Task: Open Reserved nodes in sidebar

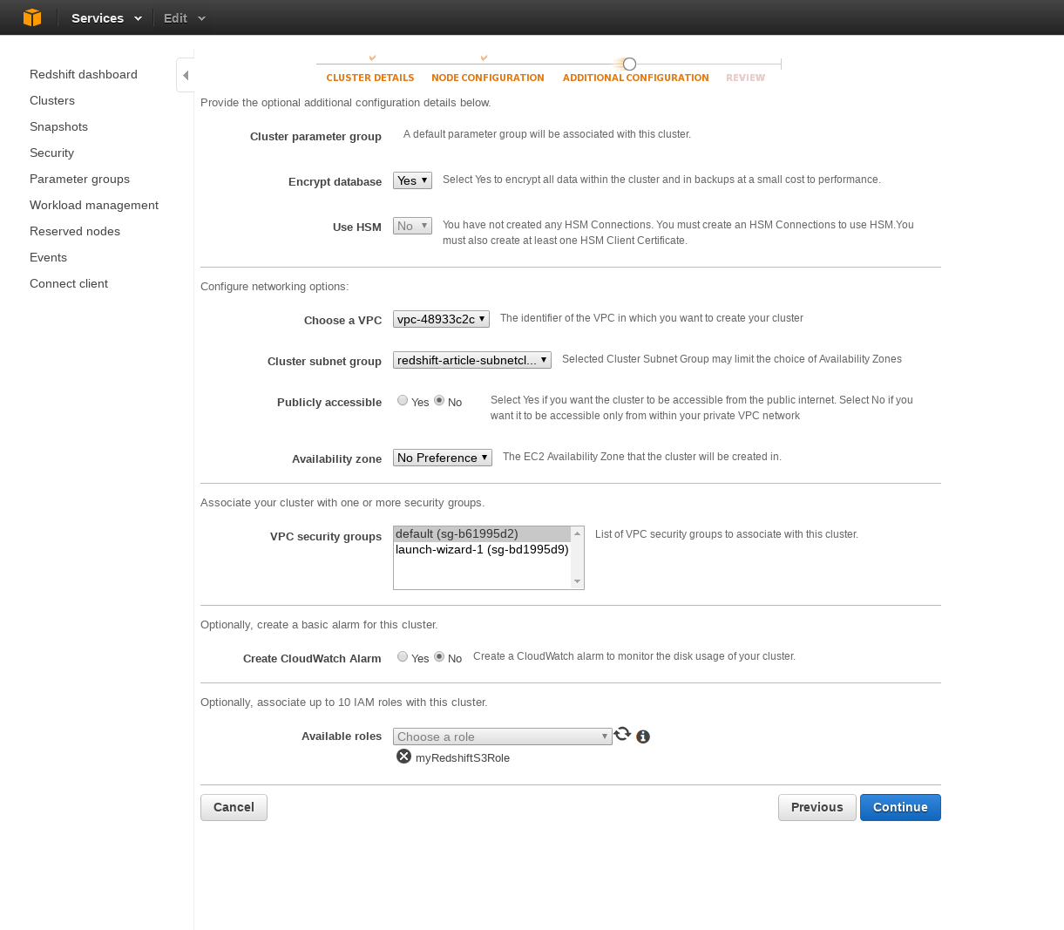Action: coord(75,231)
